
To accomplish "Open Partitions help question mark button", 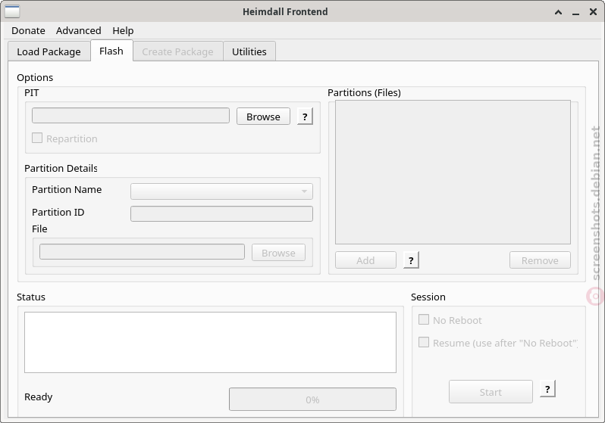I will (411, 260).
